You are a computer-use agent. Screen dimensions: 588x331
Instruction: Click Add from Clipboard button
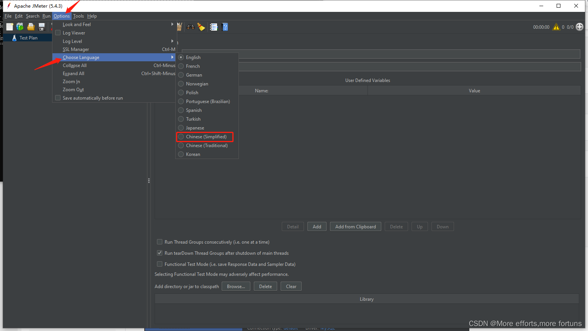(x=356, y=226)
